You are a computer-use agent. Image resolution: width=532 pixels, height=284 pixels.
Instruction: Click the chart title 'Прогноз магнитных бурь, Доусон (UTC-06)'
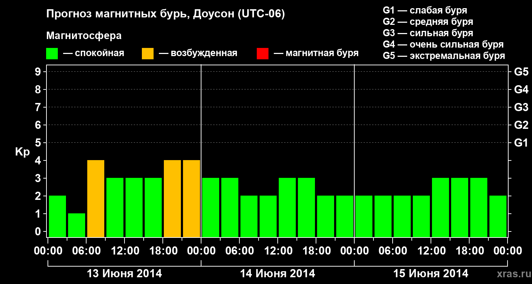166,15
